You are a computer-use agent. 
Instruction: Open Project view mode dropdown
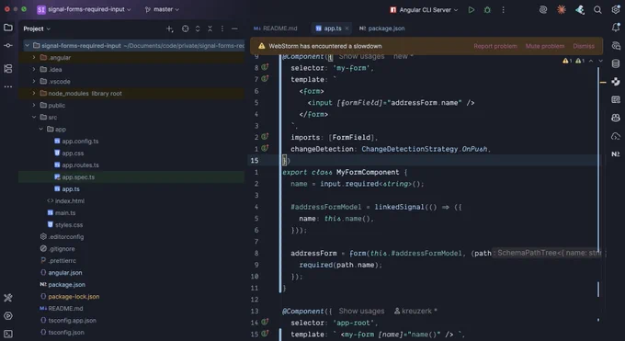point(37,28)
